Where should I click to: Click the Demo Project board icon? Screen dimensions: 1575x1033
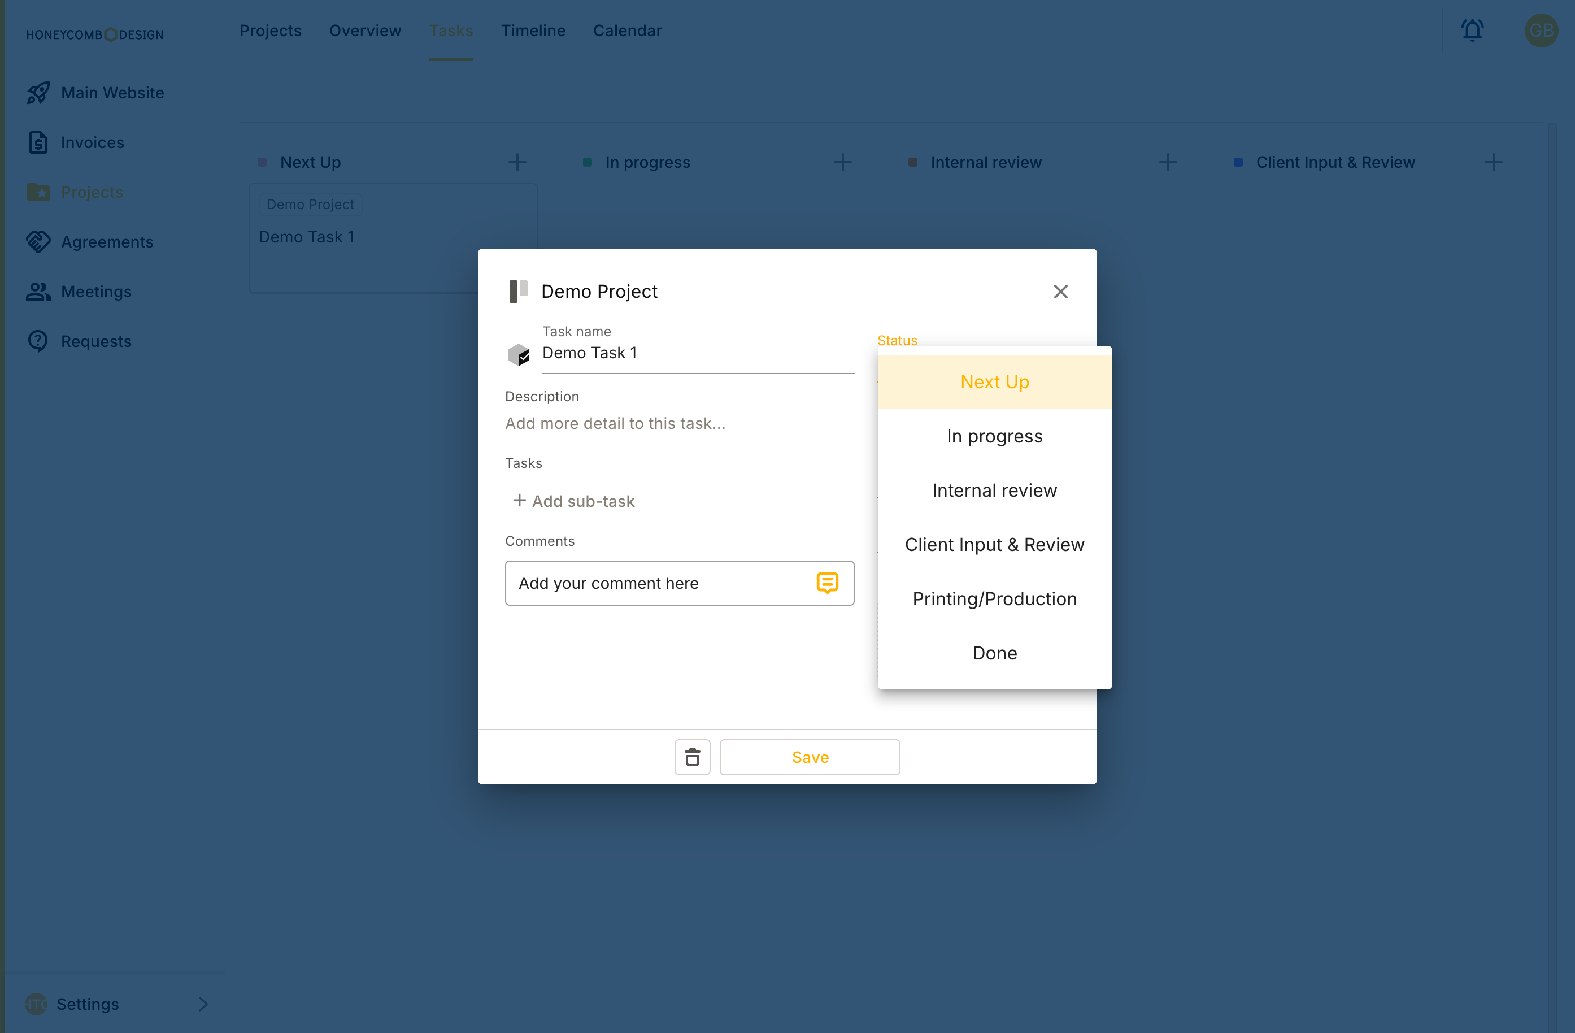[518, 290]
